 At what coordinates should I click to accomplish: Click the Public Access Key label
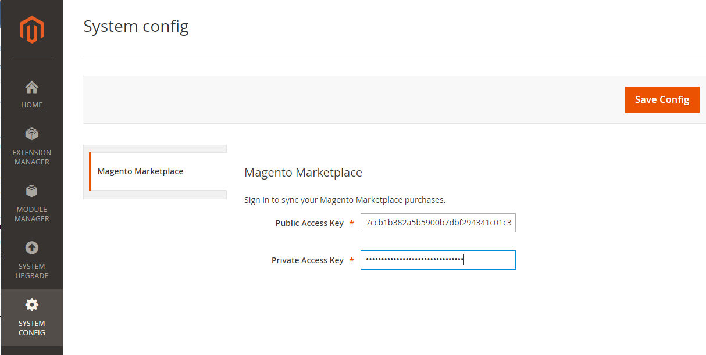click(309, 223)
